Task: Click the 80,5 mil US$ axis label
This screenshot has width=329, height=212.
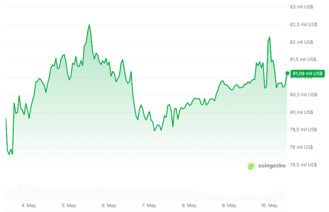Action: click(303, 94)
